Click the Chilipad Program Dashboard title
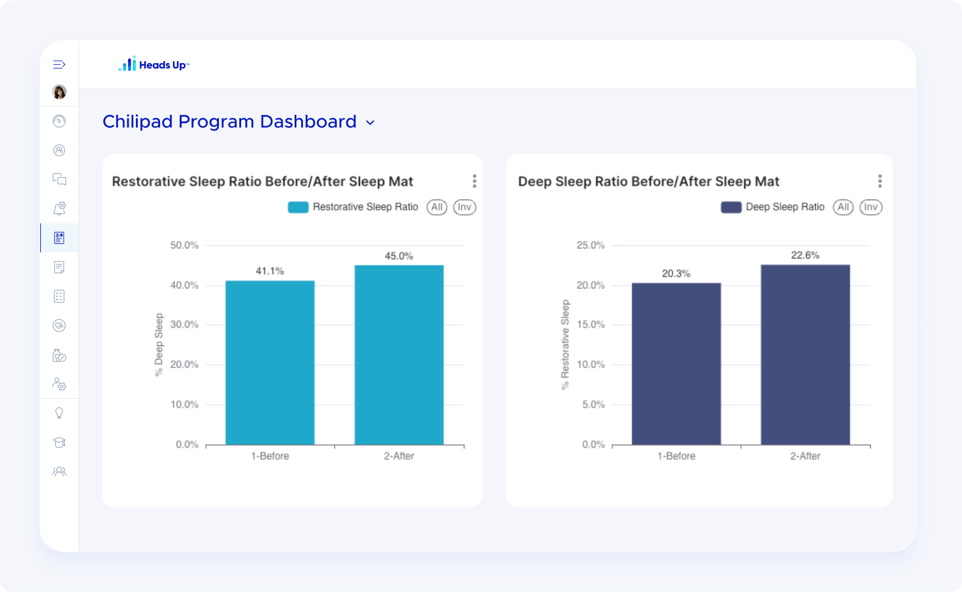The width and height of the screenshot is (962, 592). 230,121
